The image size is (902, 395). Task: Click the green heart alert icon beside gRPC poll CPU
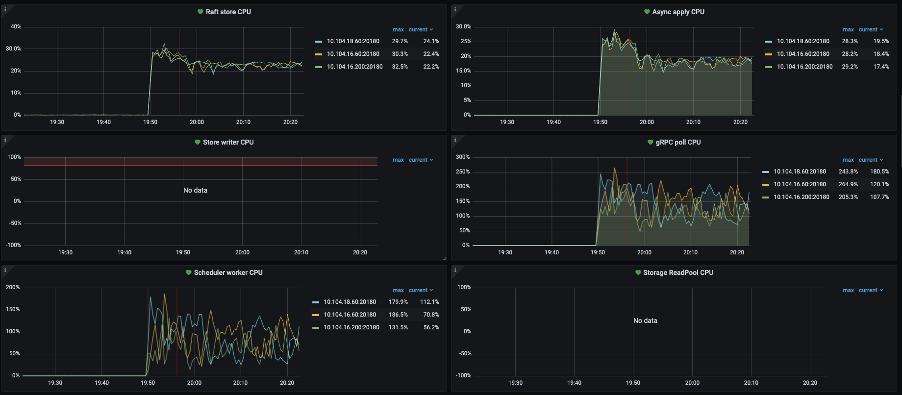651,142
